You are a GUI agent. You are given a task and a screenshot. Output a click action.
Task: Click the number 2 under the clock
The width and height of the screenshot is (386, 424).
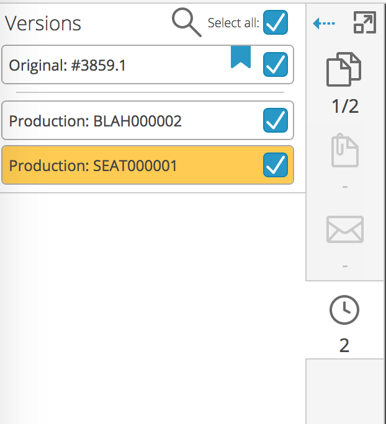[344, 345]
